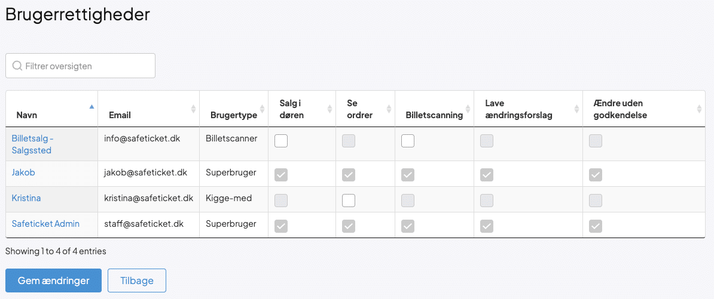714x299 pixels.
Task: Sort table by Email column arrows
Action: click(x=193, y=109)
